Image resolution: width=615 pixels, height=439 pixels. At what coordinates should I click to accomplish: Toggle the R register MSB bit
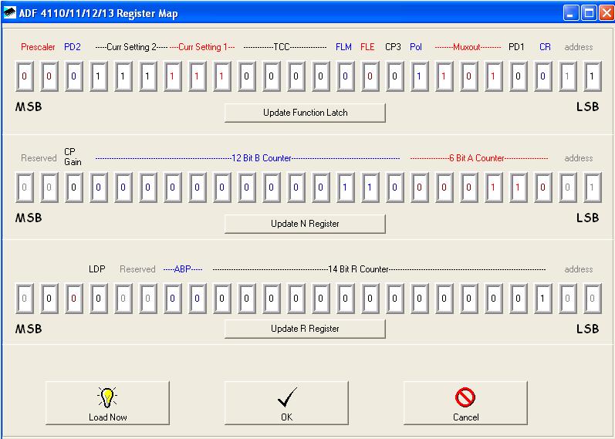tap(25, 298)
